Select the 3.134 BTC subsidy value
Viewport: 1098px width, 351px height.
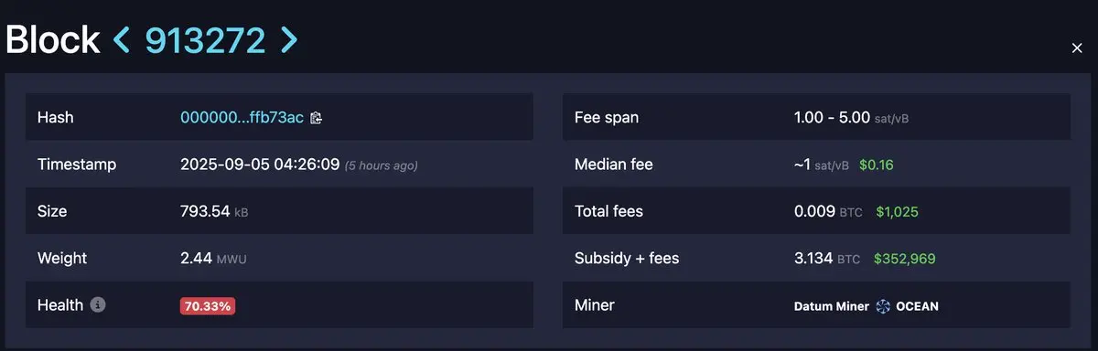(x=827, y=259)
